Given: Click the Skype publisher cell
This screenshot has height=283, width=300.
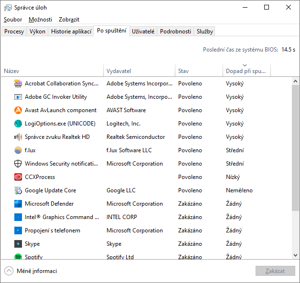Looking at the screenshot, I should coord(114,244).
